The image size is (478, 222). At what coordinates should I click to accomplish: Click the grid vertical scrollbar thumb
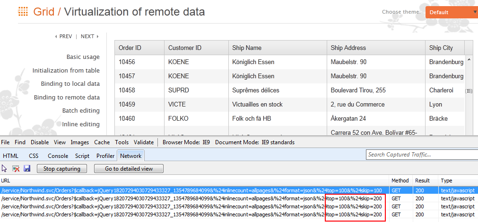[469, 91]
